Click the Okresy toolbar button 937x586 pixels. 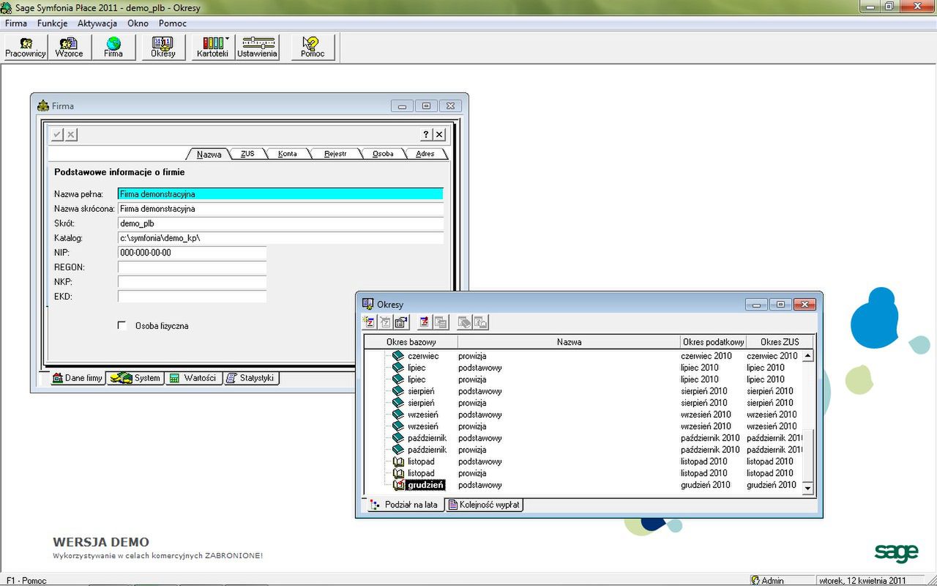coord(163,48)
